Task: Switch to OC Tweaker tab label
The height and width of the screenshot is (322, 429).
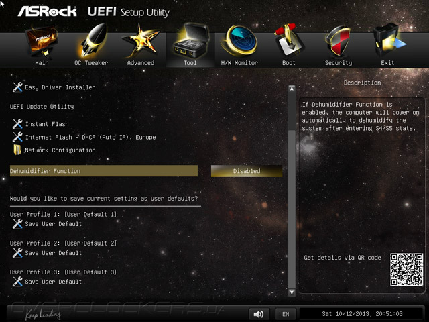Action: 91,63
